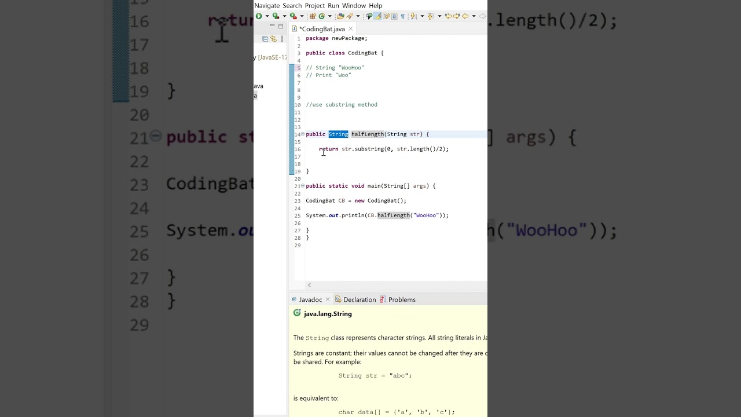Open the New Java Class dropdown arrow

(x=330, y=16)
